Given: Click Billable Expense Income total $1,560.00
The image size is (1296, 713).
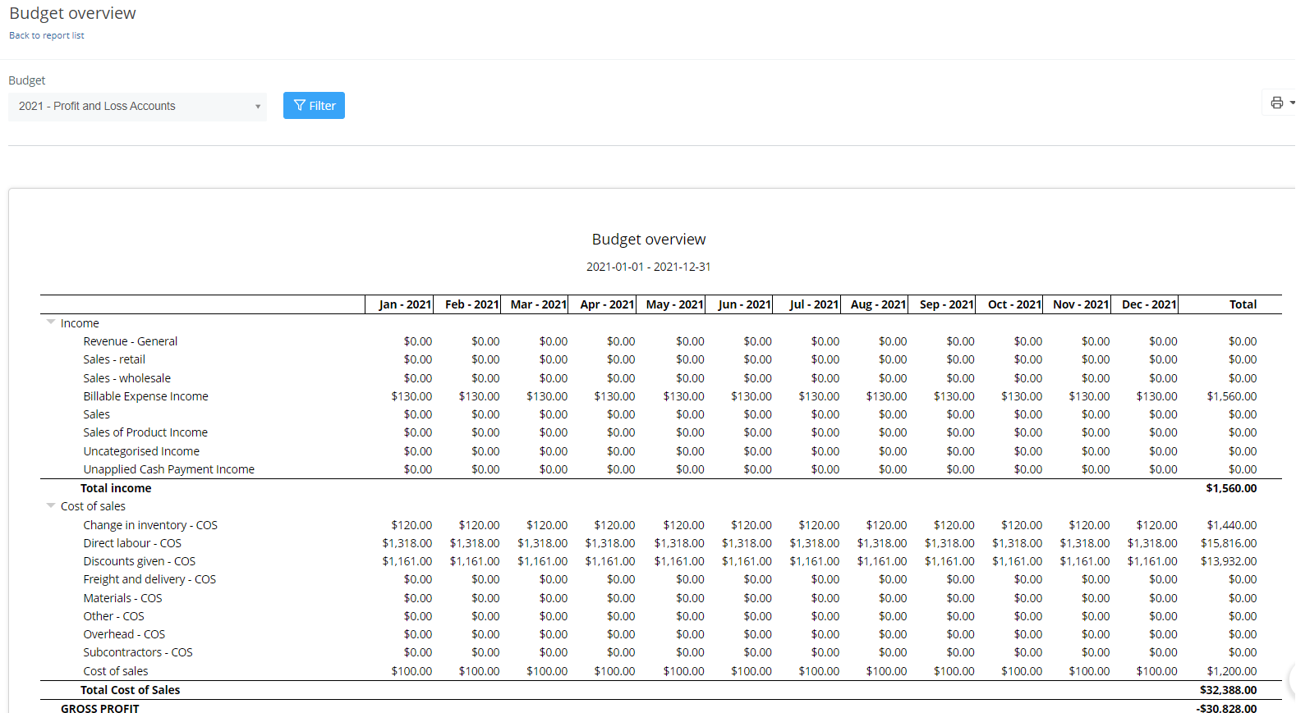Looking at the screenshot, I should (1232, 396).
